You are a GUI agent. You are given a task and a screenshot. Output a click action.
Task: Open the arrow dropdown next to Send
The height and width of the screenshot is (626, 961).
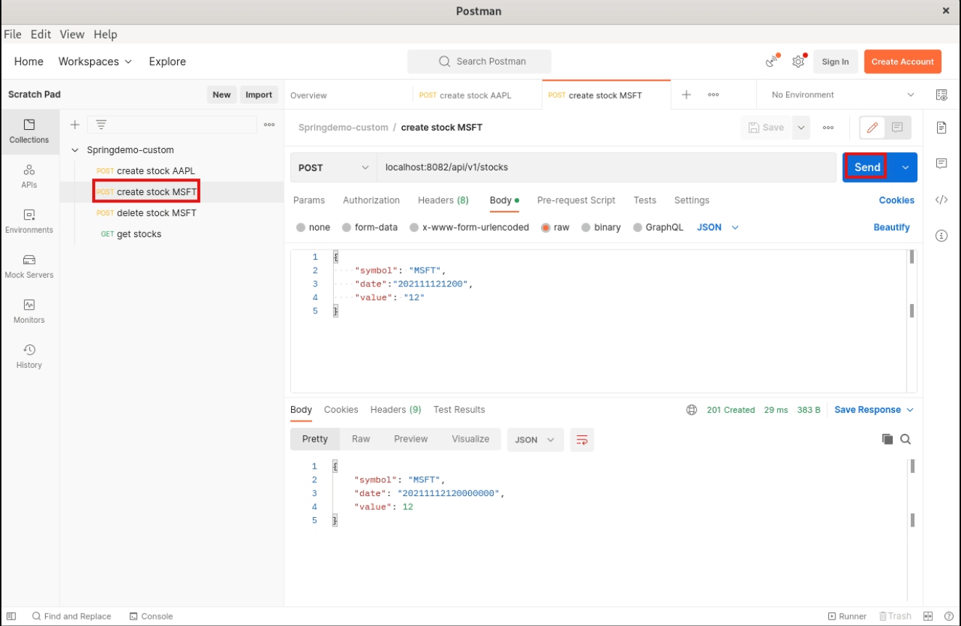tap(905, 168)
